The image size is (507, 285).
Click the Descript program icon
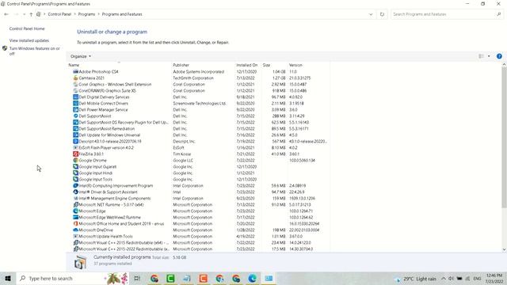[76, 141]
